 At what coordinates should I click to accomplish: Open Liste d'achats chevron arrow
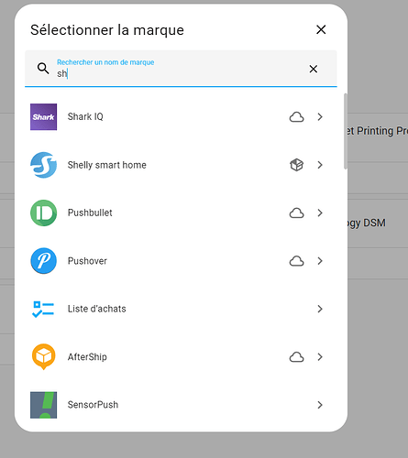coord(320,309)
